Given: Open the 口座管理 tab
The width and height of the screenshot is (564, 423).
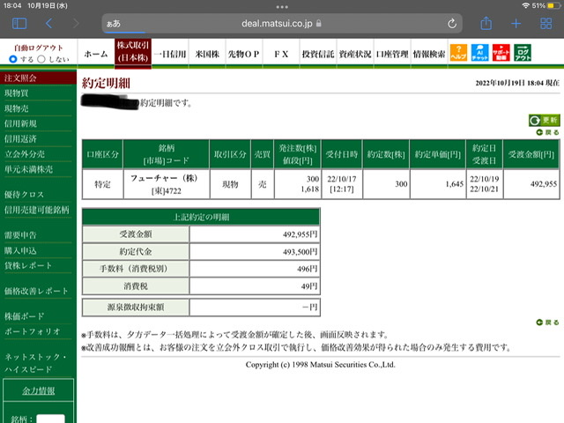Looking at the screenshot, I should click(392, 54).
